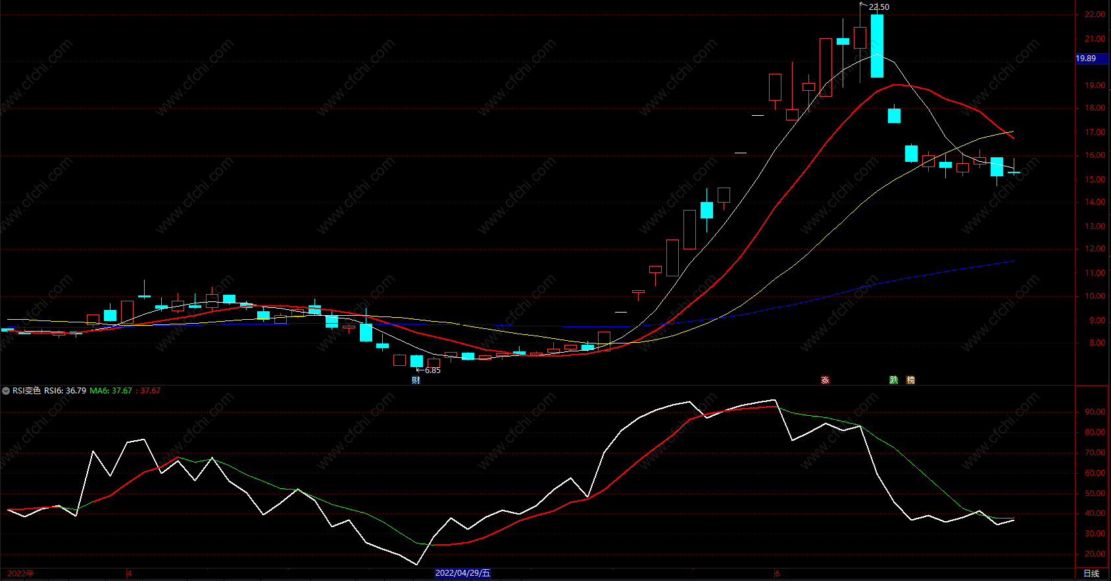The image size is (1111, 581).
Task: Click the 50.00 RSI axis label
Action: [x=1095, y=493]
